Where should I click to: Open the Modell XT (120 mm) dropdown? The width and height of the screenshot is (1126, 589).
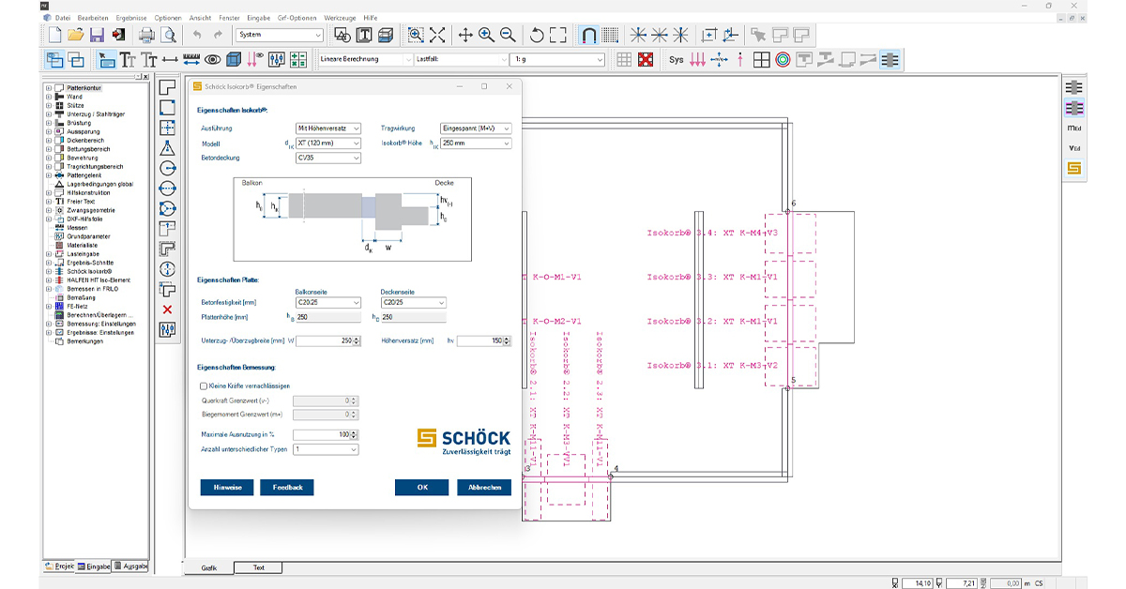tap(327, 143)
